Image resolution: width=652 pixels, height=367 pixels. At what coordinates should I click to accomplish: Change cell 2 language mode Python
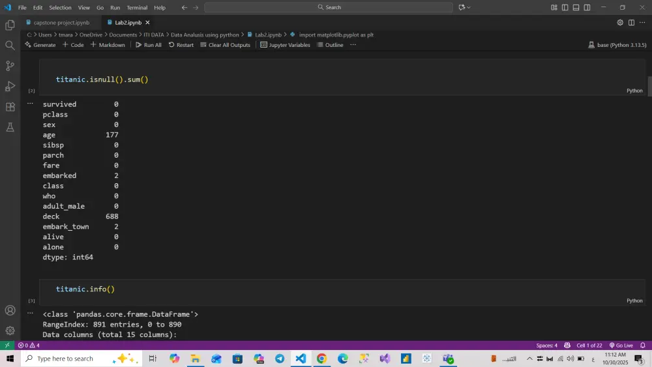634,91
